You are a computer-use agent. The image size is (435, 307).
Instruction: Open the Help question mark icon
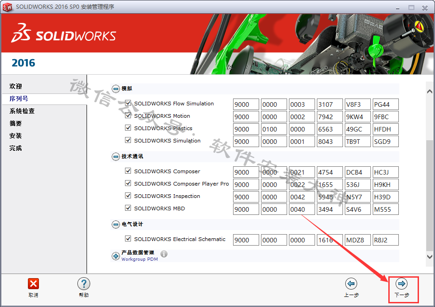(83, 284)
